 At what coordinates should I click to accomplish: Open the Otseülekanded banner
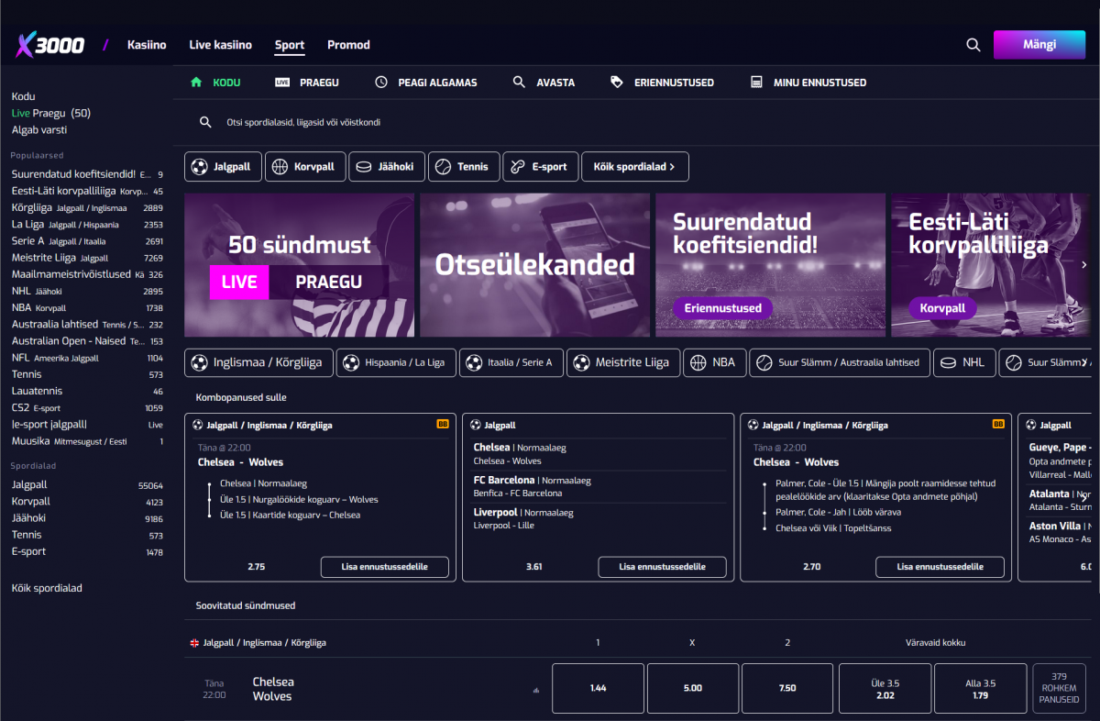pyautogui.click(x=534, y=265)
